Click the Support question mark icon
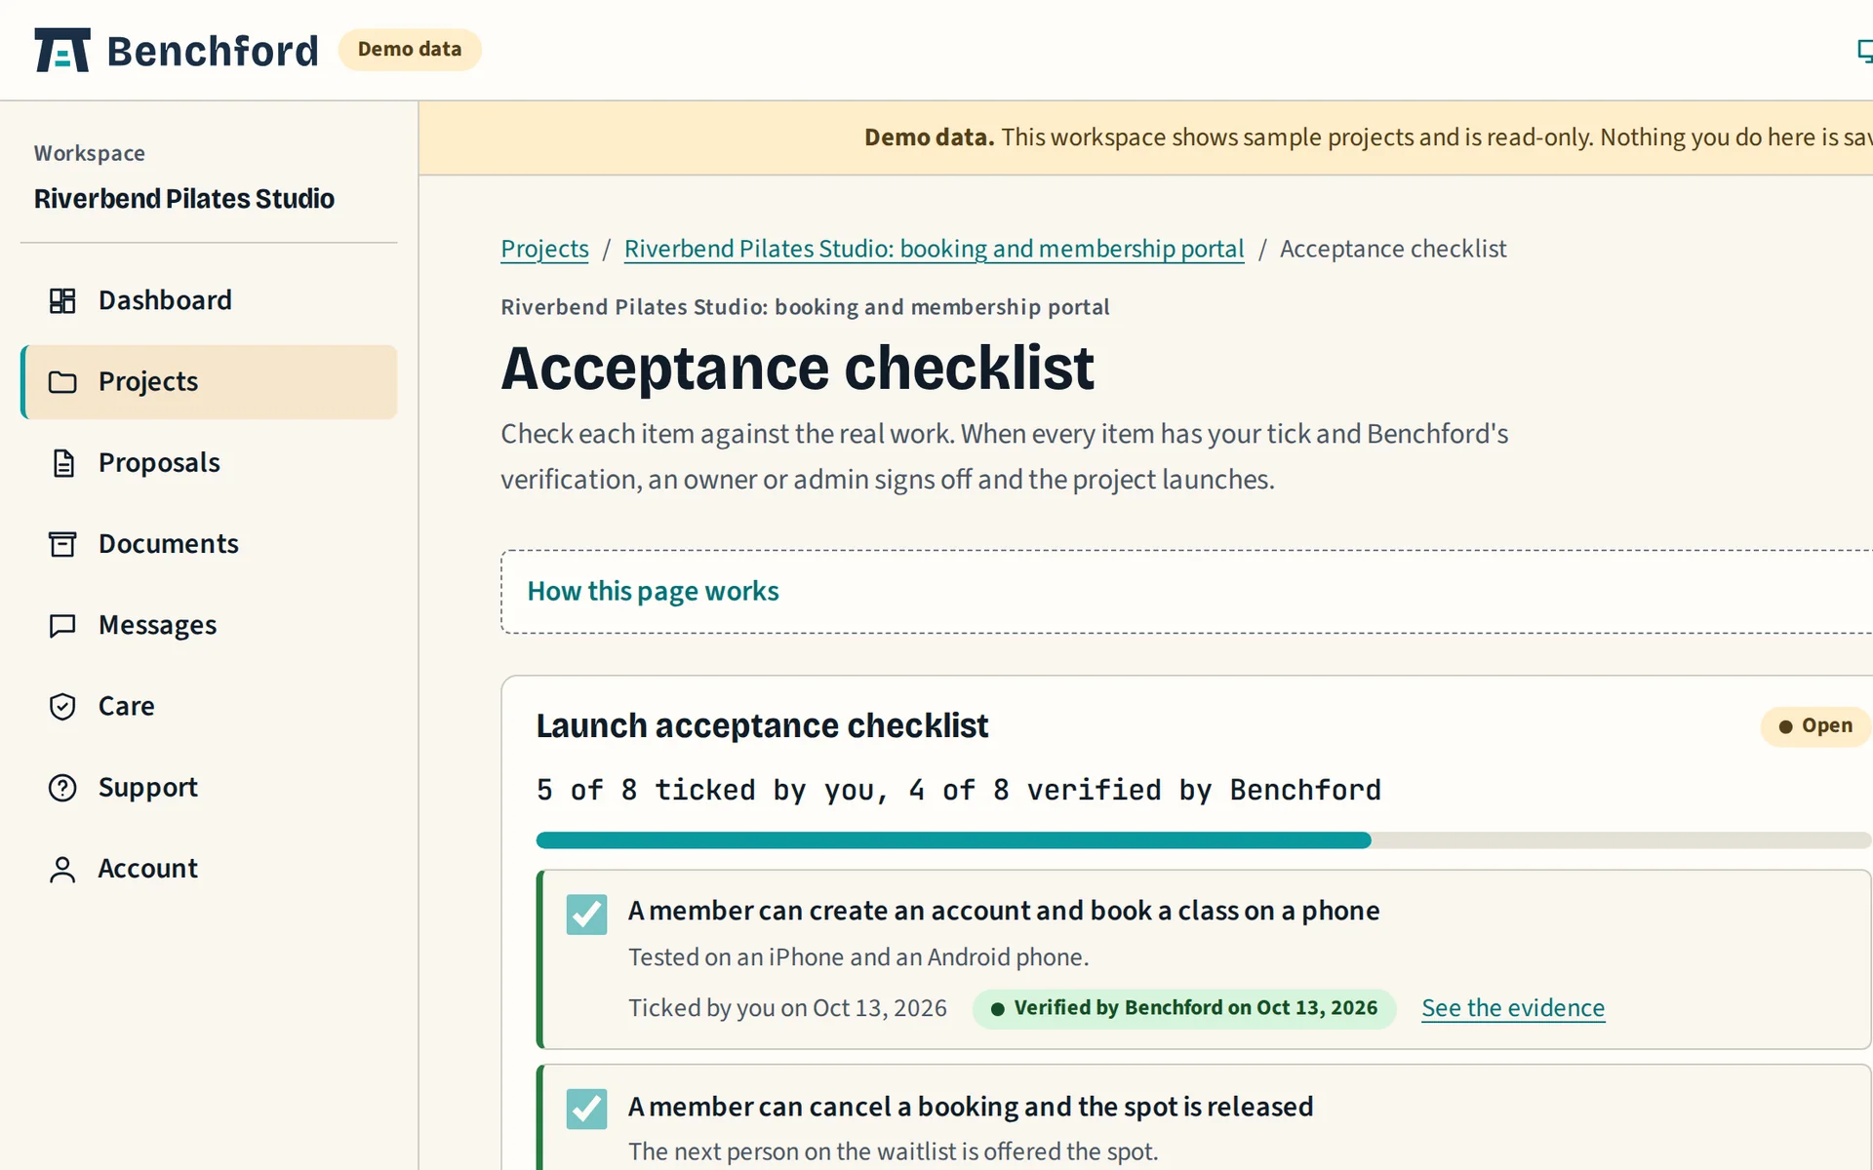1873x1170 pixels. (62, 788)
